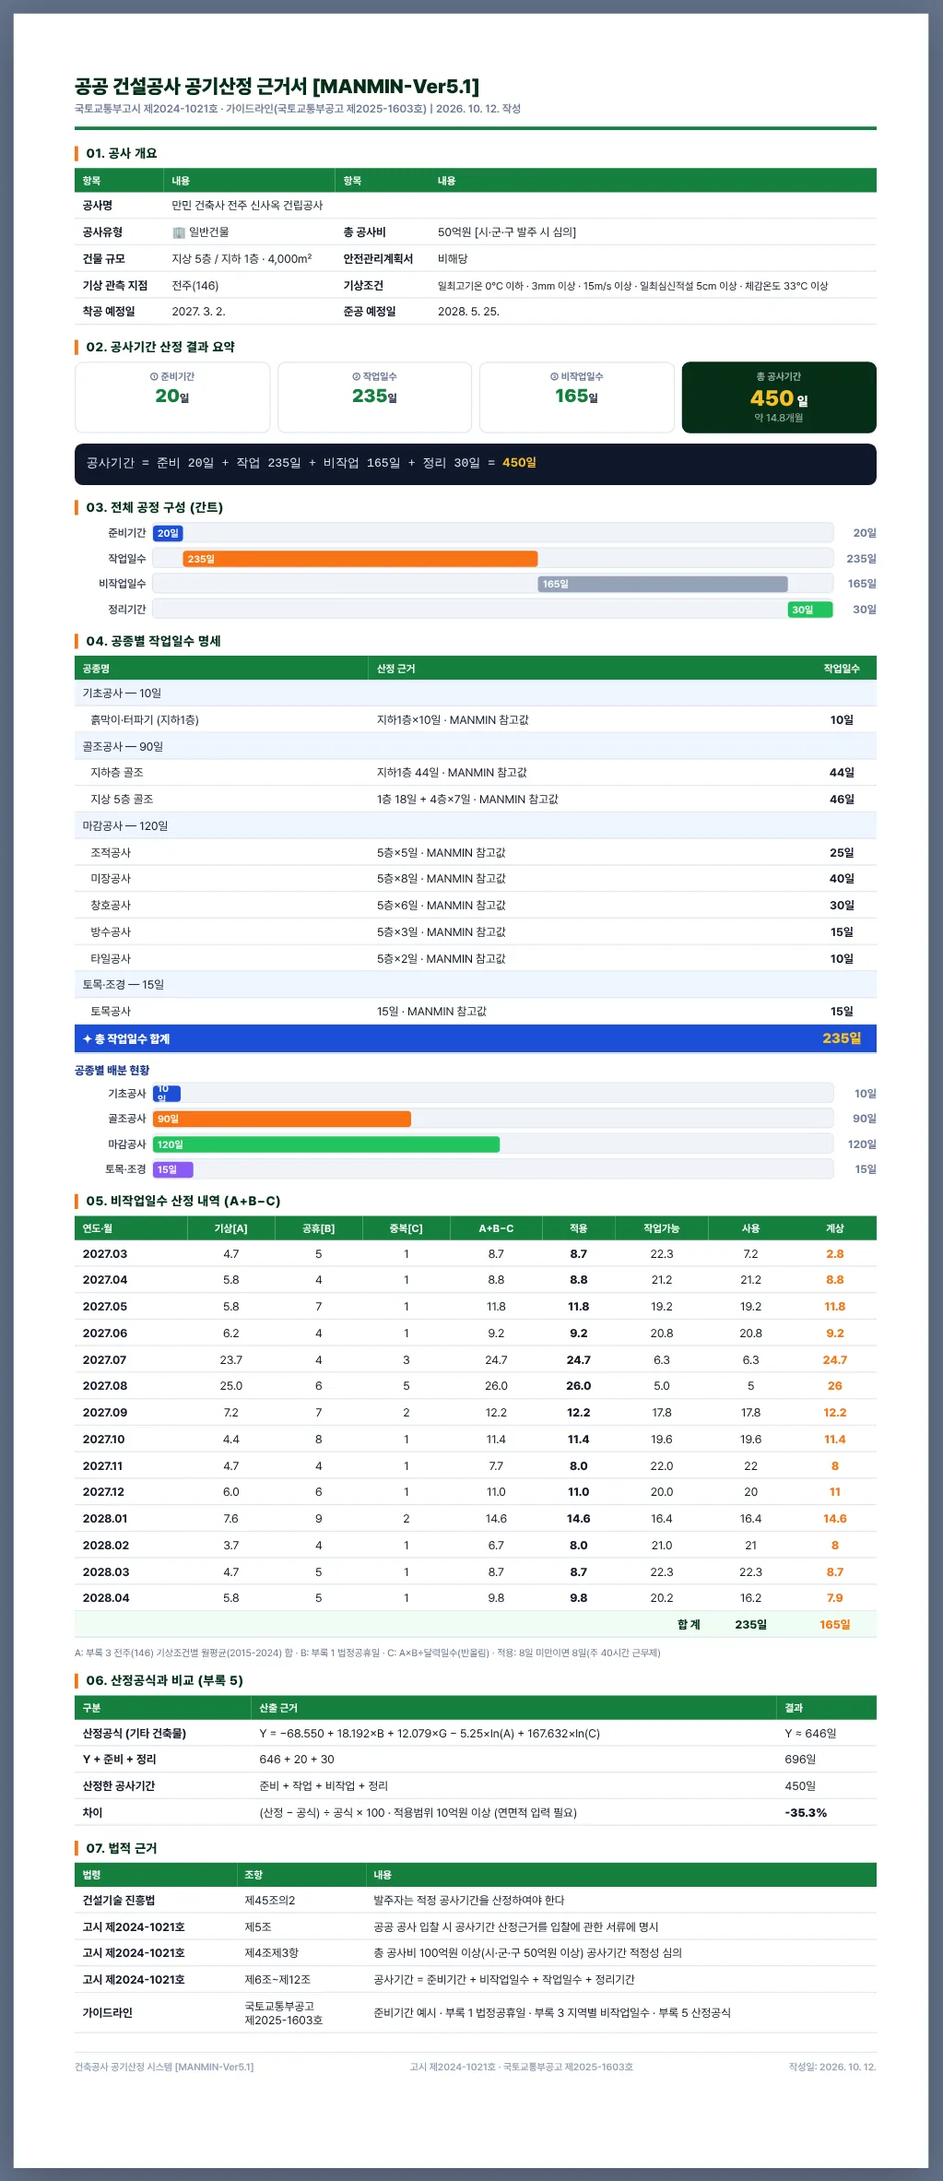Click the 2027.08 month row label

click(x=105, y=1386)
